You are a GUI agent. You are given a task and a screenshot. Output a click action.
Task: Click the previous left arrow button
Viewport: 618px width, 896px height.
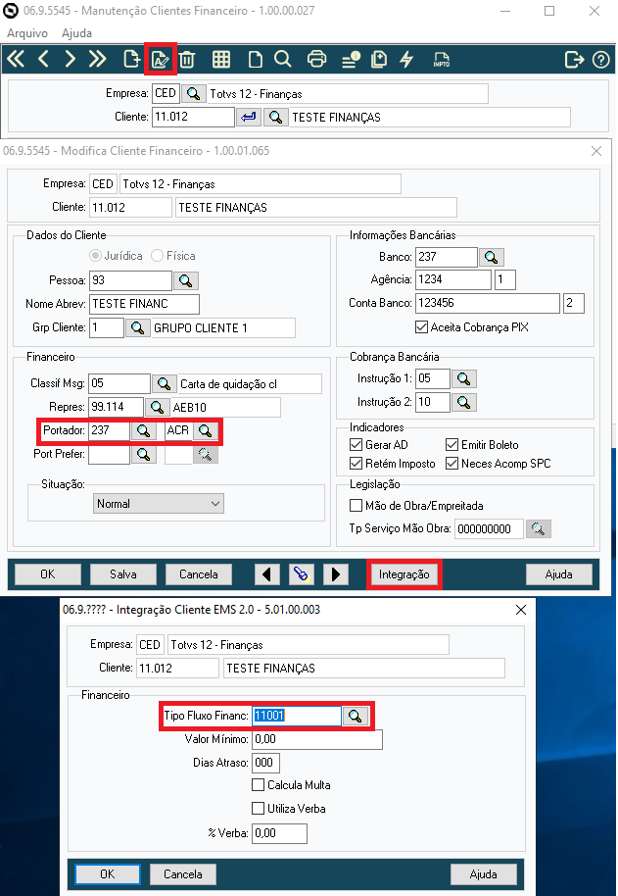(267, 574)
